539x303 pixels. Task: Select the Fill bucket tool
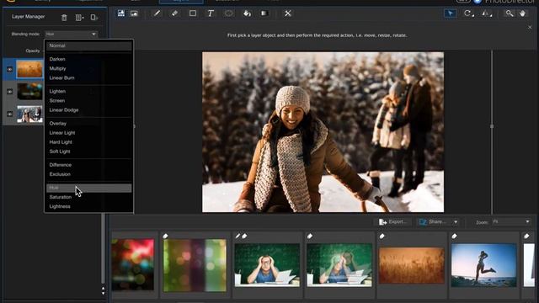[247, 13]
